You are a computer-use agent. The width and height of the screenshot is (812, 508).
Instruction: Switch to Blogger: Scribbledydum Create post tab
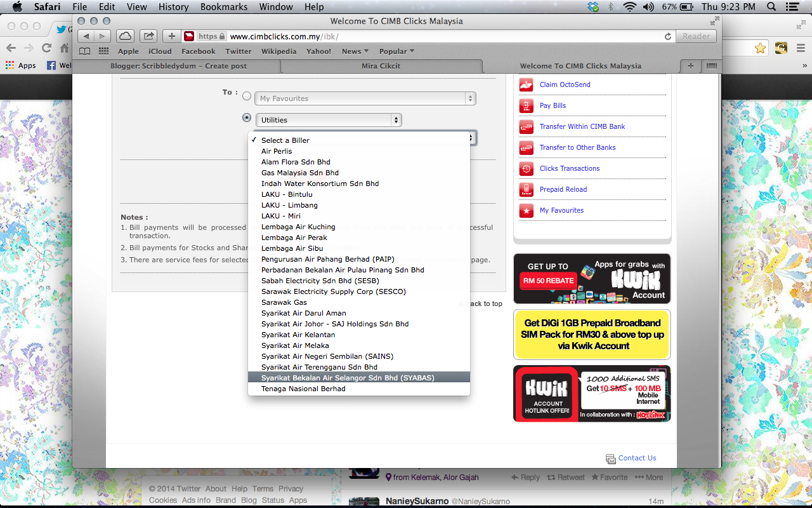(178, 66)
